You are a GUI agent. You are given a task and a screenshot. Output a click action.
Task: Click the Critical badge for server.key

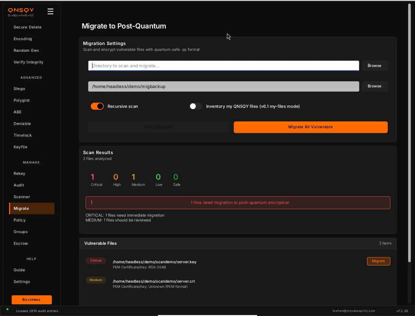tap(96, 261)
